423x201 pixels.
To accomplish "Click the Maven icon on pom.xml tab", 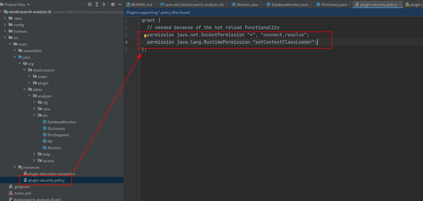I will click(162, 5).
